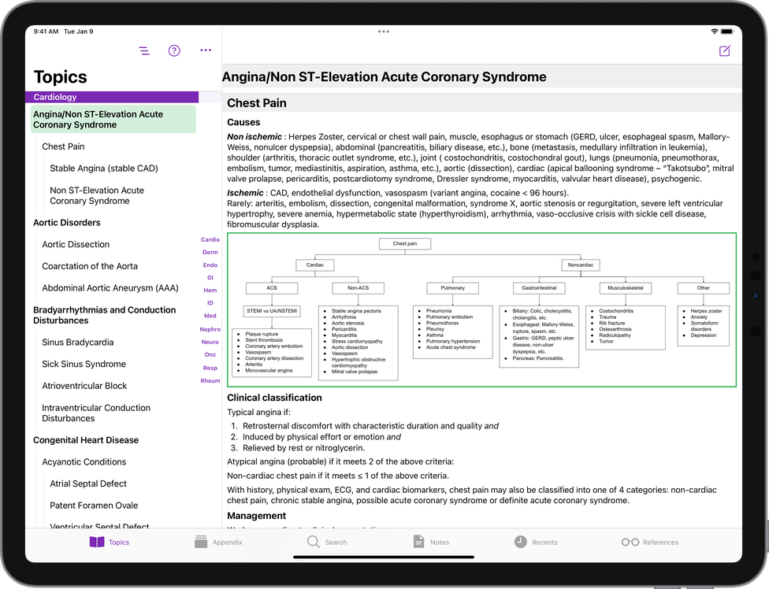Tap the Chest Pain section heading
Screen dimensions: 769x589
(x=257, y=103)
